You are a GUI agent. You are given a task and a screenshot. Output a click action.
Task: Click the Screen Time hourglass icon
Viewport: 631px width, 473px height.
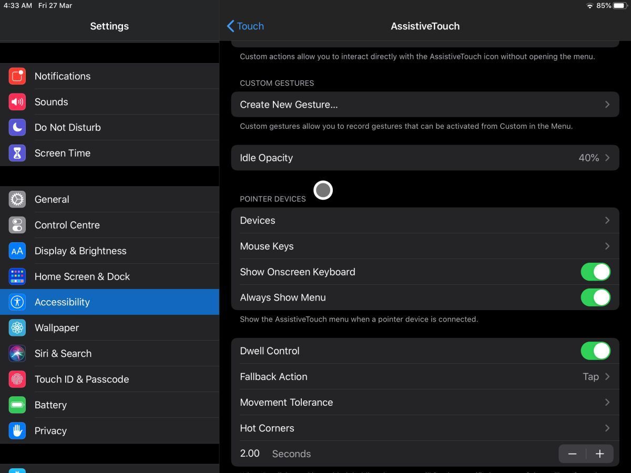click(16, 153)
